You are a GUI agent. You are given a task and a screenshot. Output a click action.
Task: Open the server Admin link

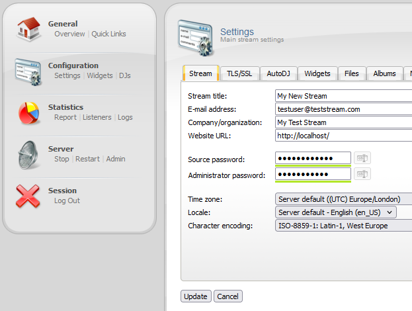[116, 159]
